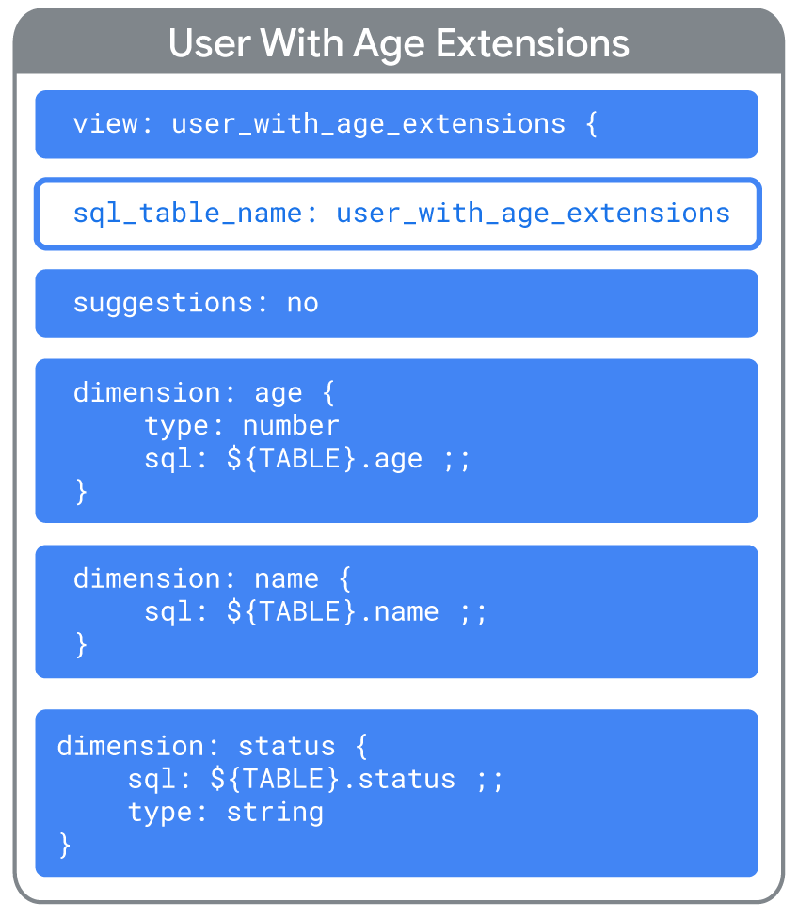Select the "sql: ${TABLE}.age ;;" line
This screenshot has width=798, height=918.
tap(307, 458)
